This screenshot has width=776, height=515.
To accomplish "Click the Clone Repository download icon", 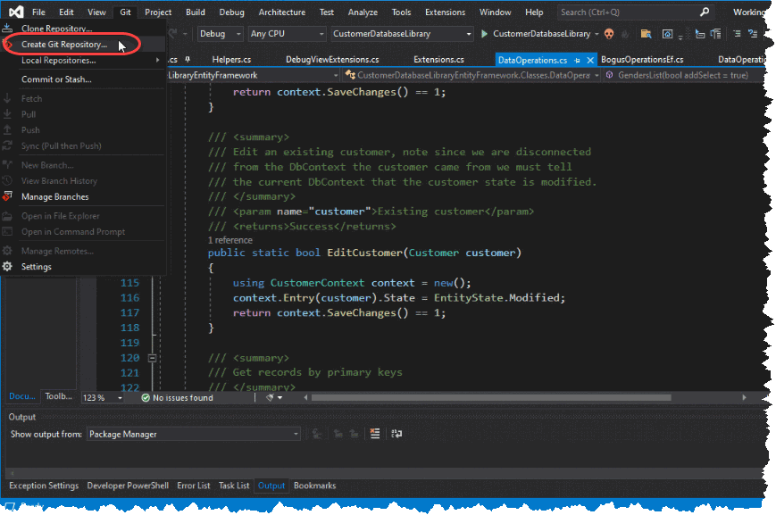I will click(x=8, y=29).
